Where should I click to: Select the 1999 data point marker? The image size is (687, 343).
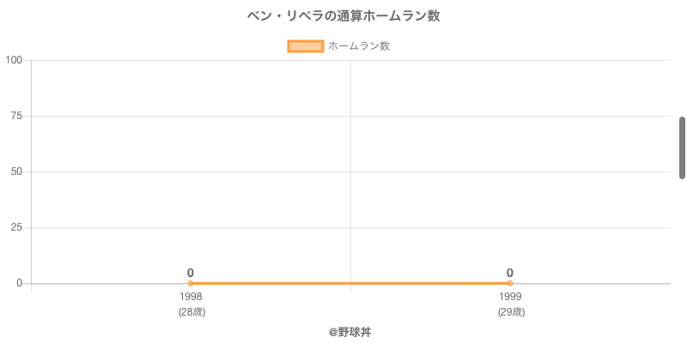pos(510,284)
